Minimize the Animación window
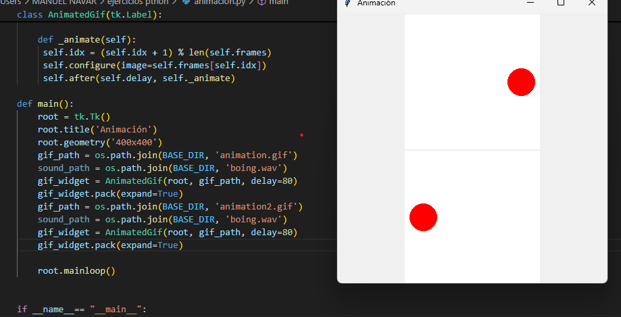The image size is (621, 317). click(530, 3)
